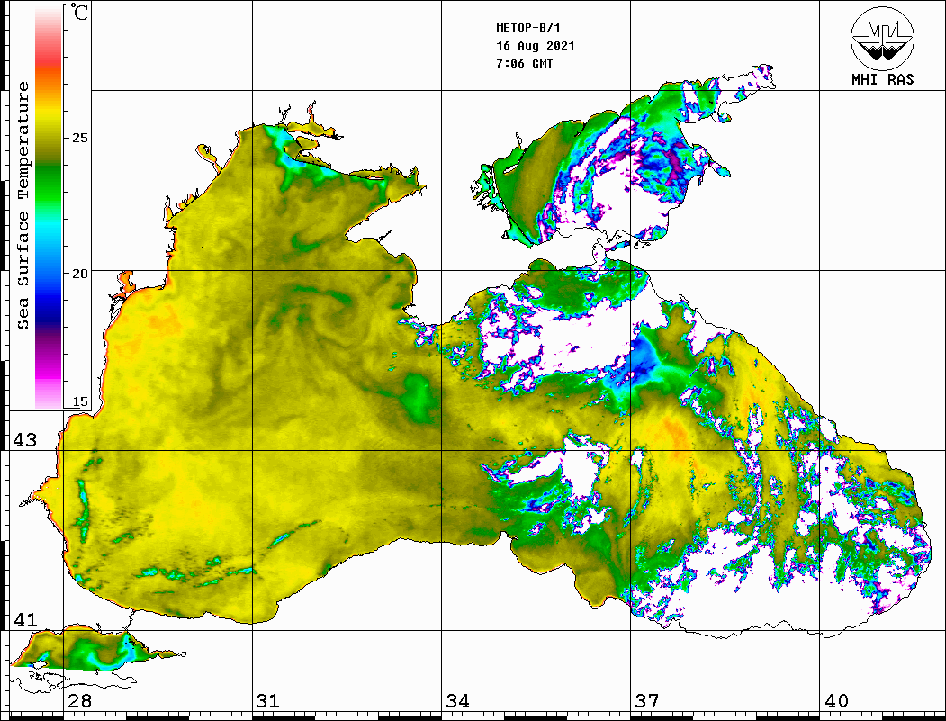
Task: Click the '16 Aug 2021' date text
Action: click(x=536, y=46)
